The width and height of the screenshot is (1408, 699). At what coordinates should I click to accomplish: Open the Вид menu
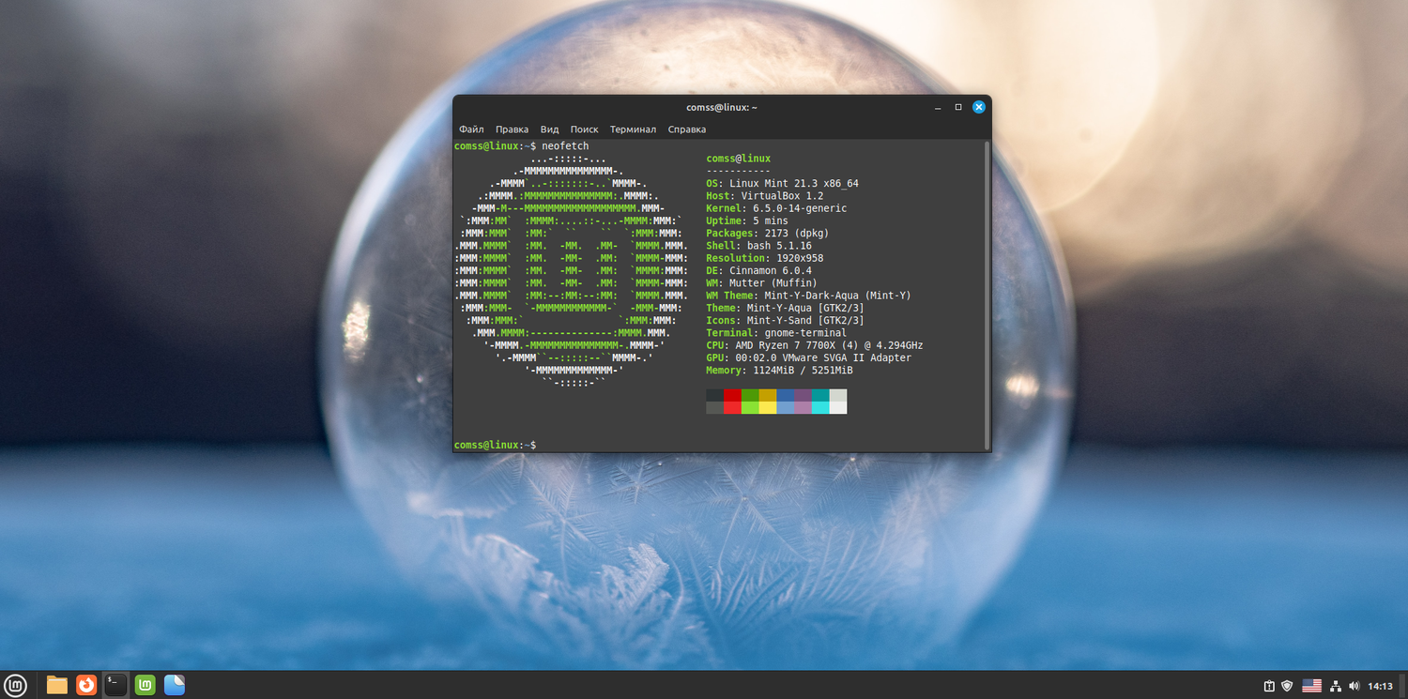[550, 129]
